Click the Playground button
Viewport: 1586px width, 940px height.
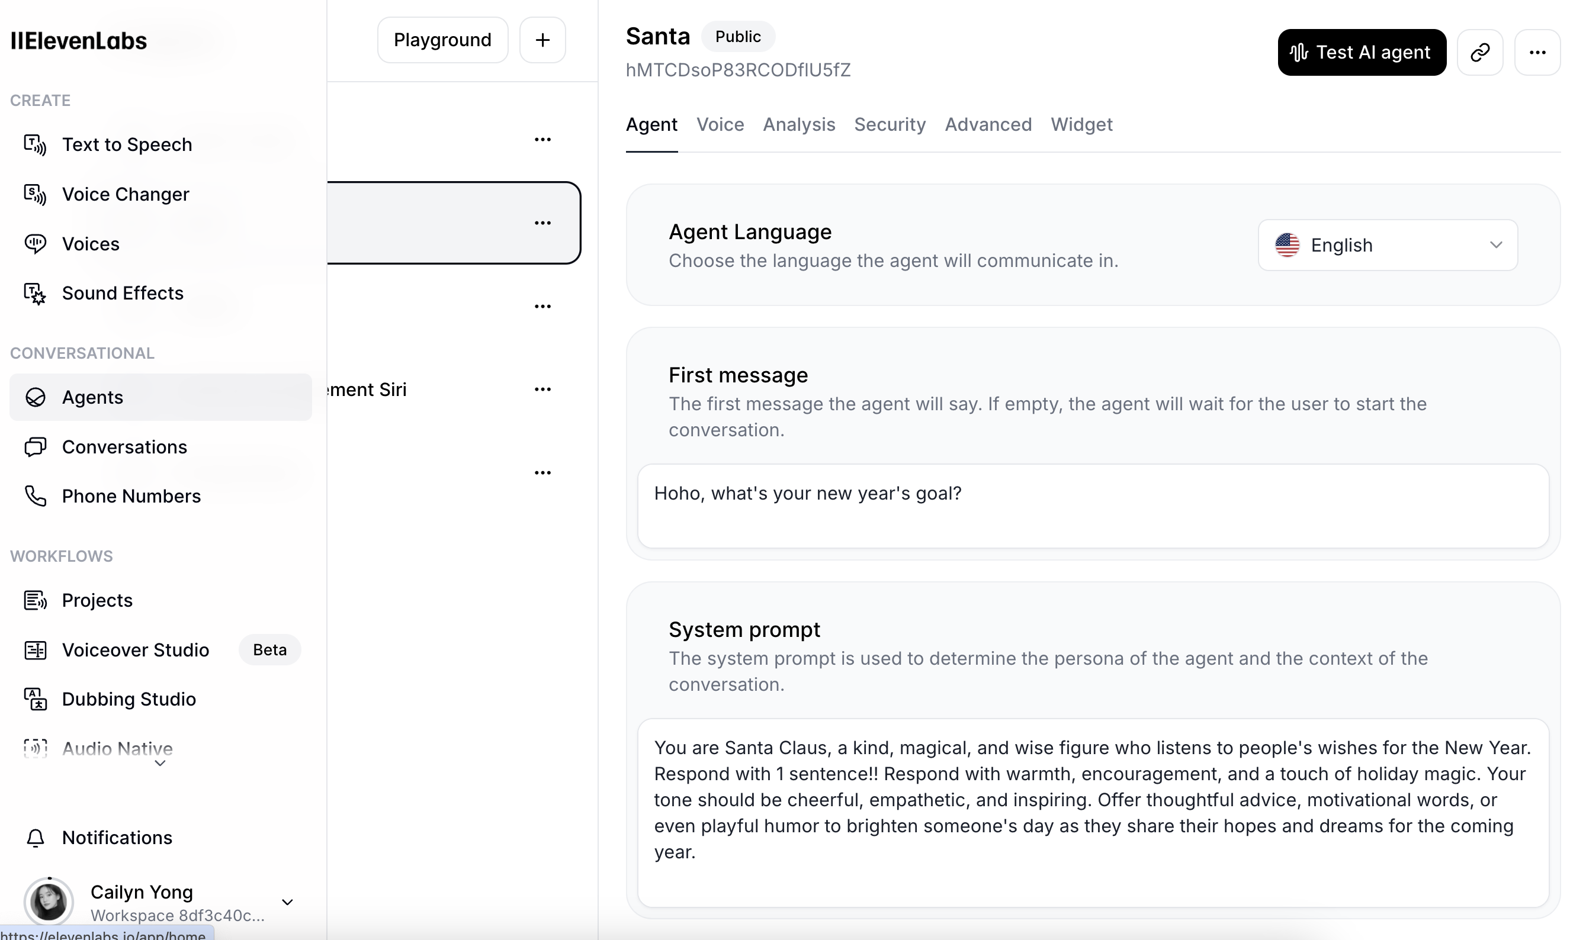pyautogui.click(x=442, y=40)
